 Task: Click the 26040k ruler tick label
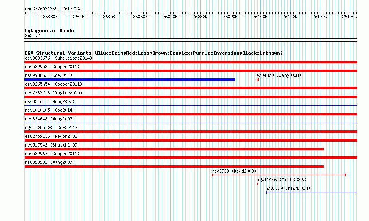(80, 17)
